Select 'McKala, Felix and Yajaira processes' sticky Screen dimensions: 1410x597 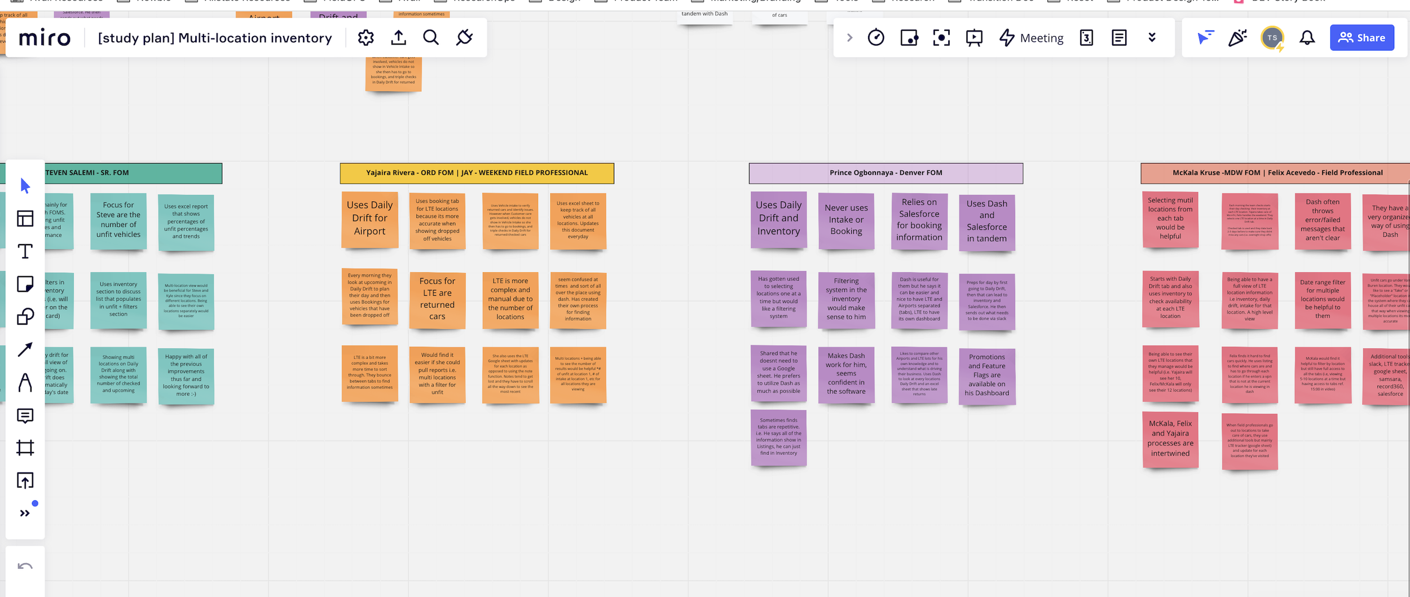[1170, 440]
